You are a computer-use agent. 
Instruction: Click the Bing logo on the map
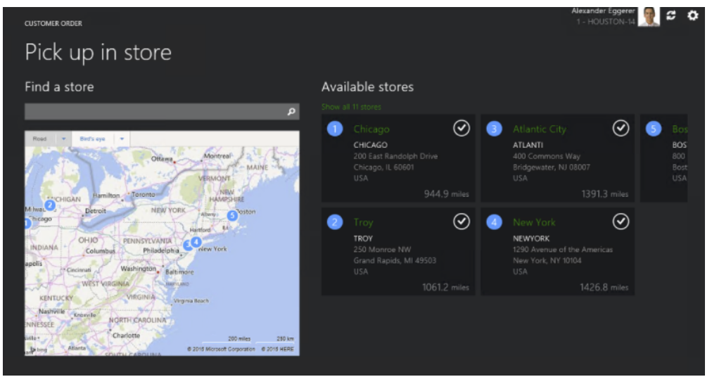(x=39, y=350)
